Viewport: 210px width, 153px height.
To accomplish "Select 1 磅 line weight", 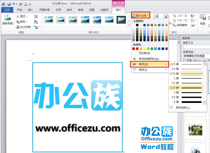I will 186,78.
